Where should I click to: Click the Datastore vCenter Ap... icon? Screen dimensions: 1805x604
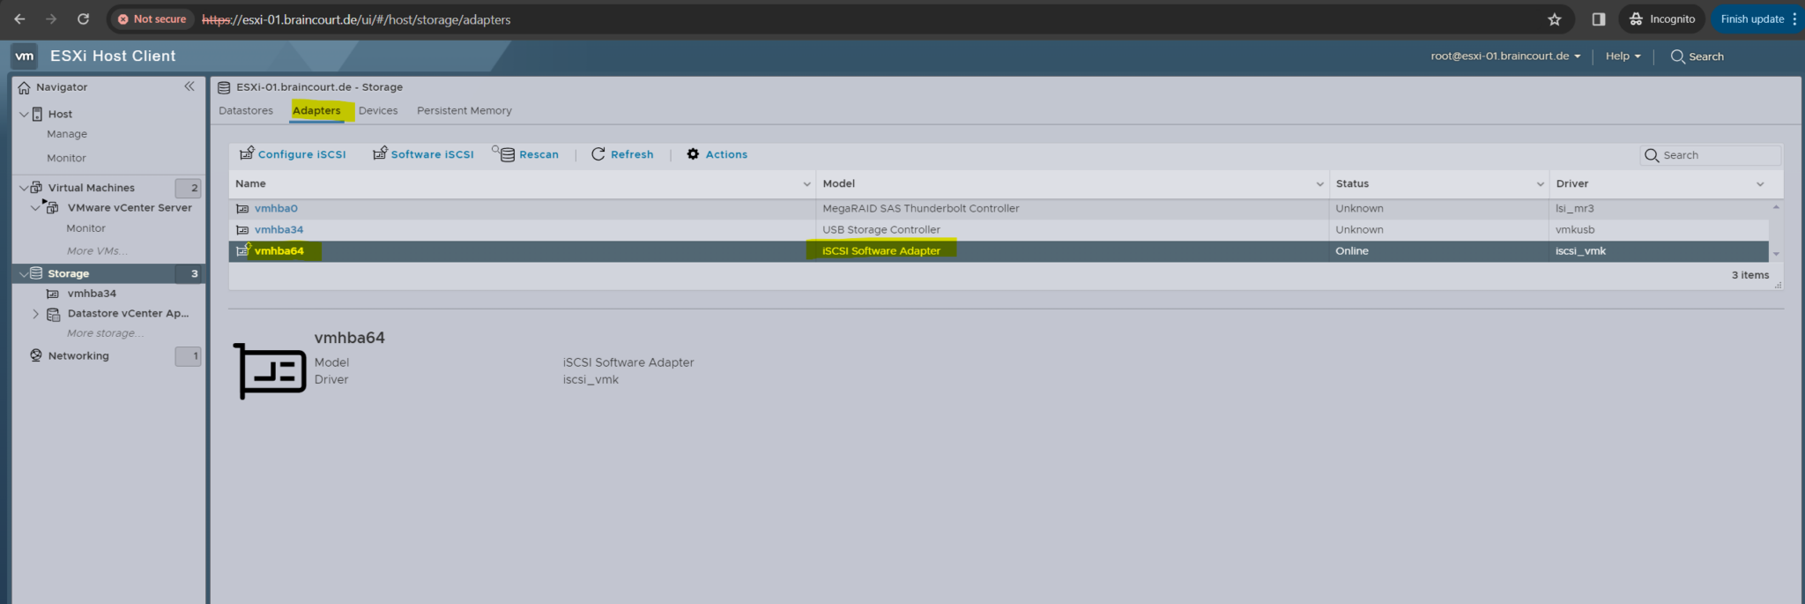(x=53, y=314)
